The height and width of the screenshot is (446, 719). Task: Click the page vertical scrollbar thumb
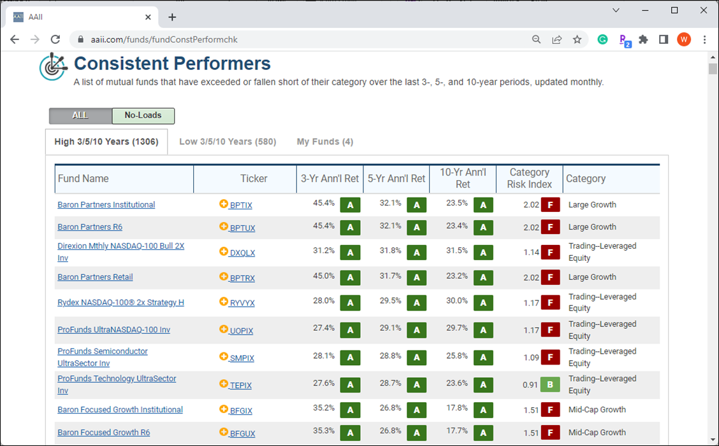[712, 69]
